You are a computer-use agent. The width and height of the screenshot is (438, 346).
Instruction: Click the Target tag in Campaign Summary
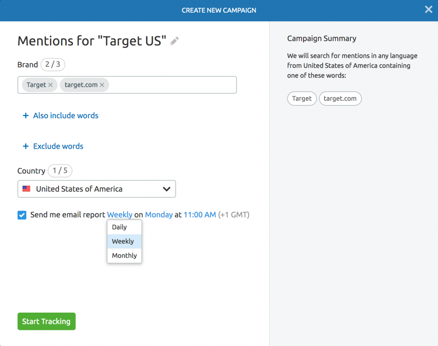coord(302,98)
